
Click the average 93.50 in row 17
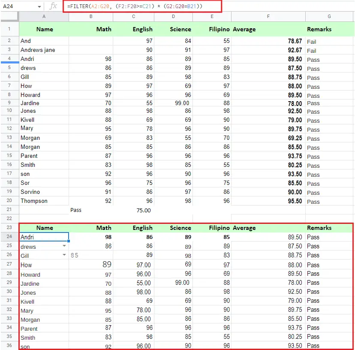coord(268,174)
